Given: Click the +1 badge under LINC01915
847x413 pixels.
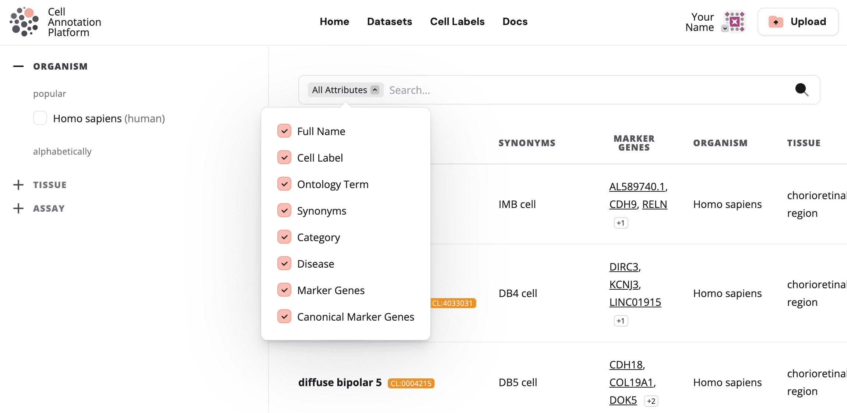Looking at the screenshot, I should pos(621,321).
